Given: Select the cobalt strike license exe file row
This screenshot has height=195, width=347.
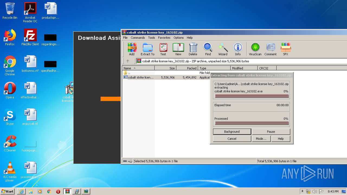Looking at the screenshot, I should tap(166, 77).
